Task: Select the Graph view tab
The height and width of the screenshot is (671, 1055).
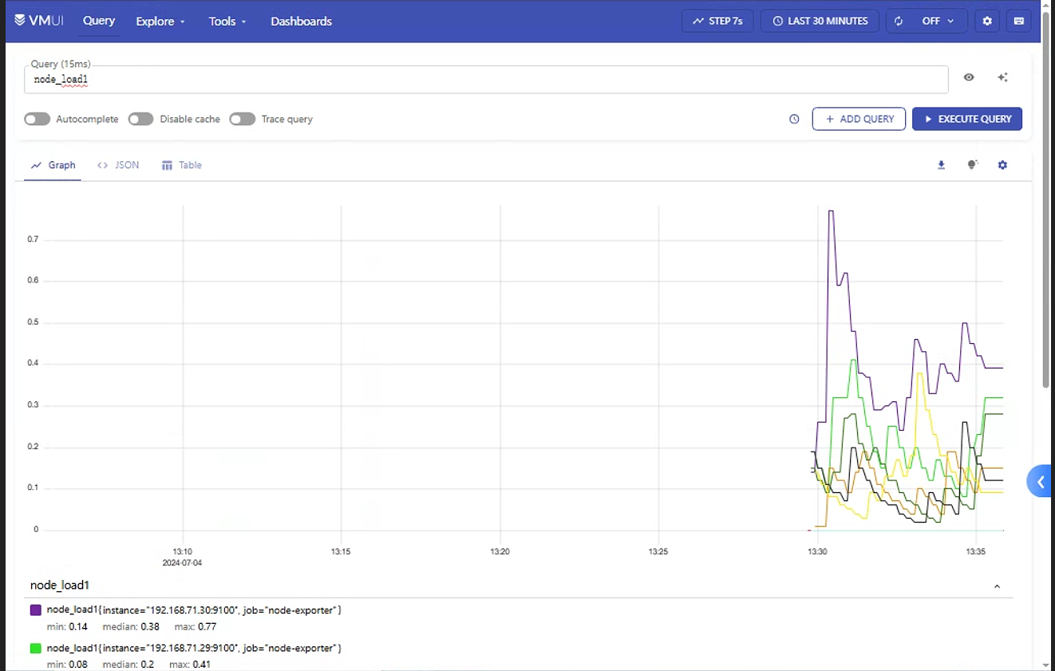Action: (x=53, y=165)
